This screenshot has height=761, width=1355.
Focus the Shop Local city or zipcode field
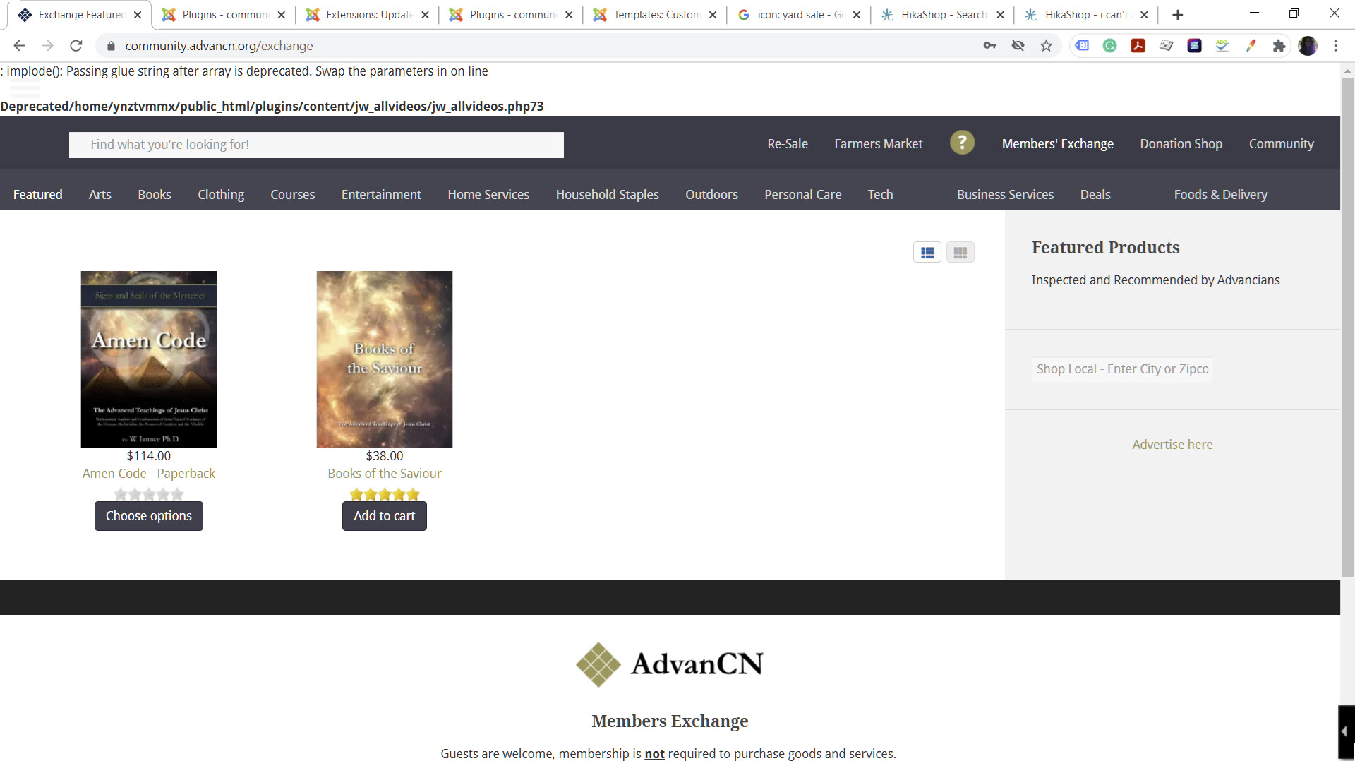(1122, 369)
